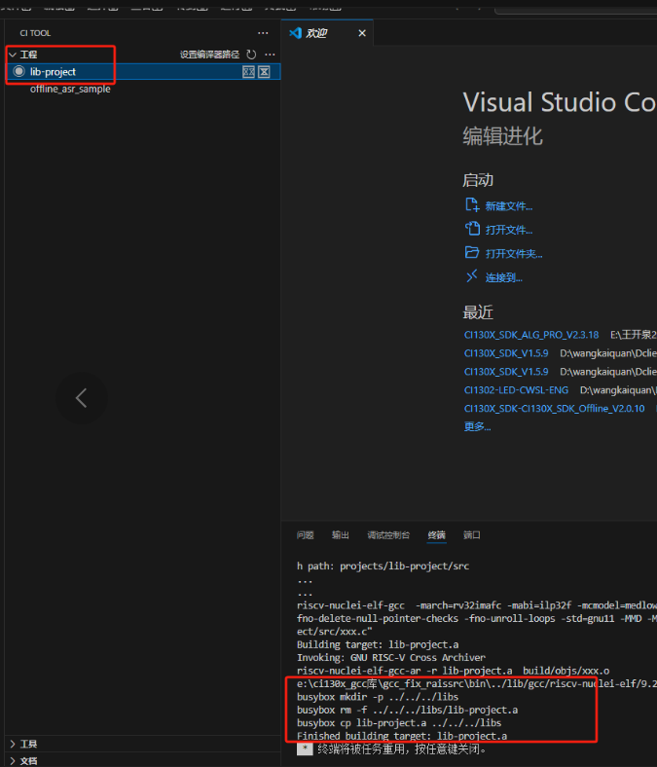Viewport: 657px width, 767px height.
Task: Switch to the 输出 panel tab
Action: point(341,535)
